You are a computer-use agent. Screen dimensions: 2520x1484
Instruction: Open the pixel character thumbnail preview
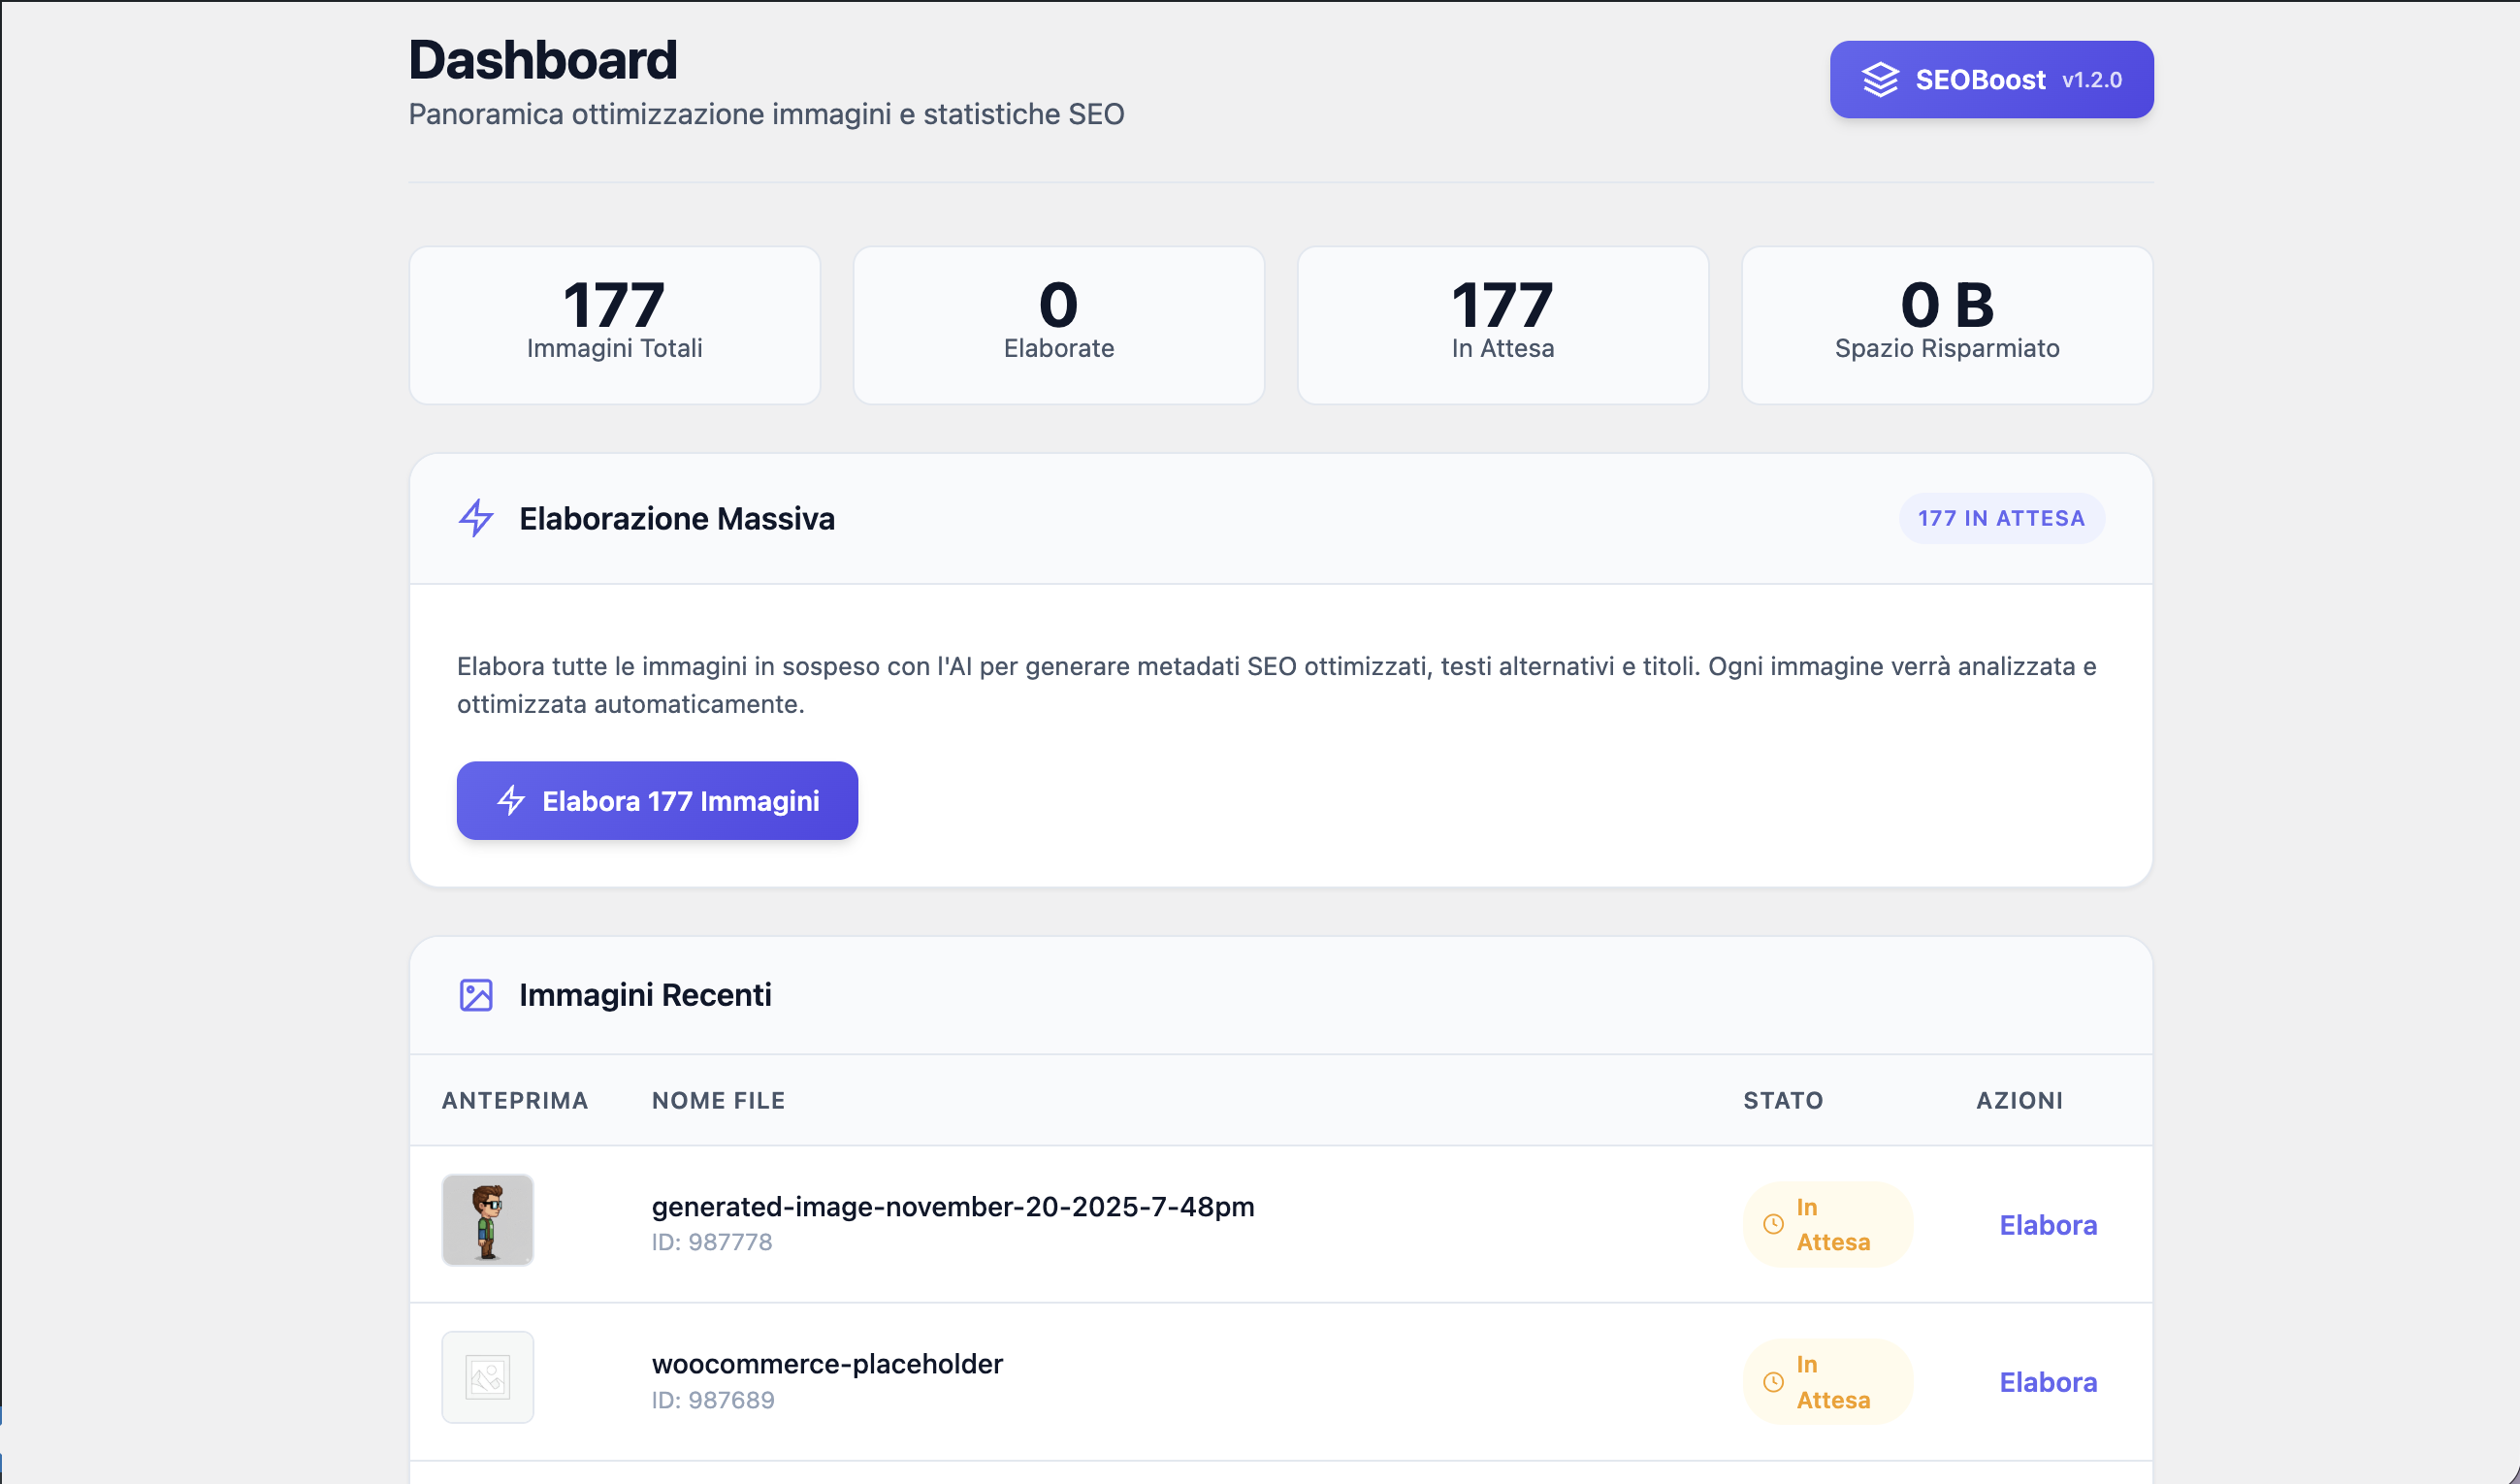488,1220
